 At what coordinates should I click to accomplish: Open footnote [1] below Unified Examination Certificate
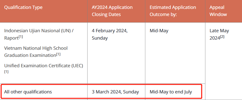click(6, 72)
